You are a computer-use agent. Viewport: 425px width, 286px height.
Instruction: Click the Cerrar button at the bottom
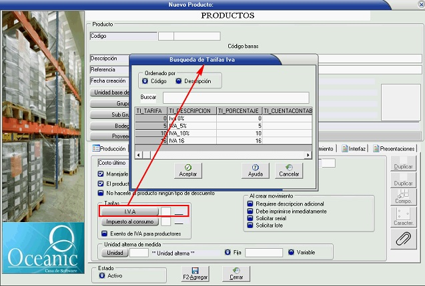237,273
